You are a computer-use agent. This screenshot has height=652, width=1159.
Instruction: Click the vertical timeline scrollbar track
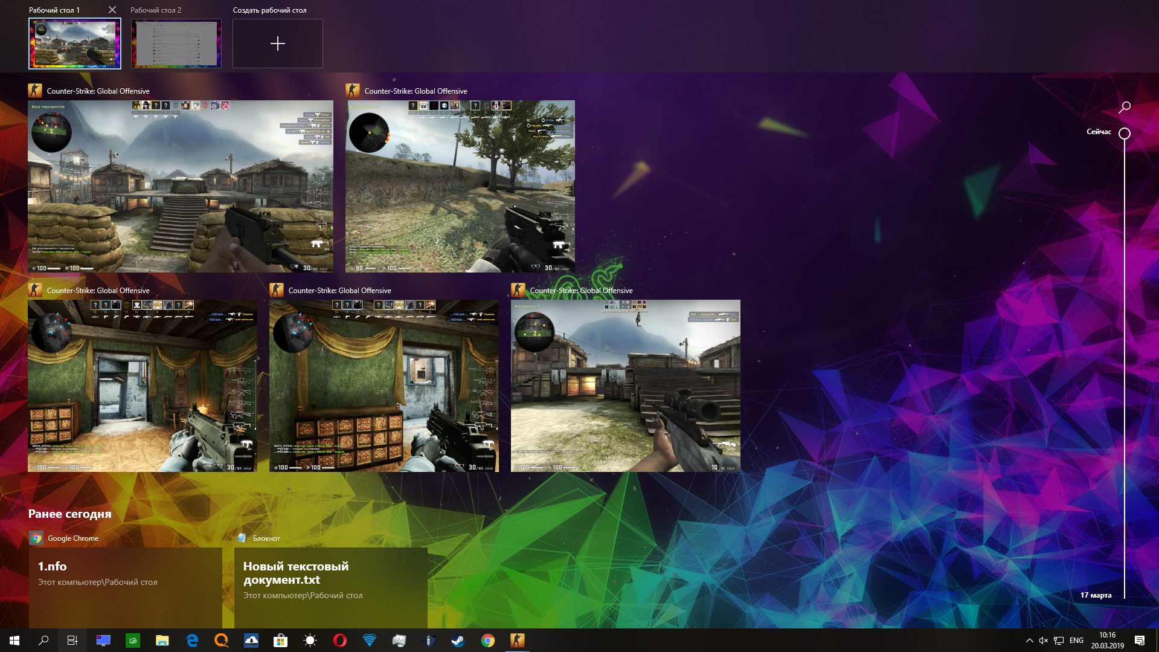click(1125, 369)
